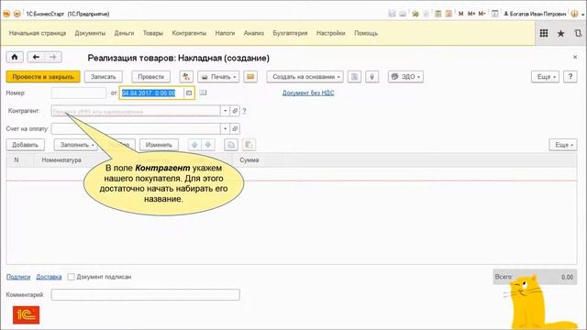This screenshot has height=330, width=587.
Task: Open the Документы menu
Action: coord(90,33)
